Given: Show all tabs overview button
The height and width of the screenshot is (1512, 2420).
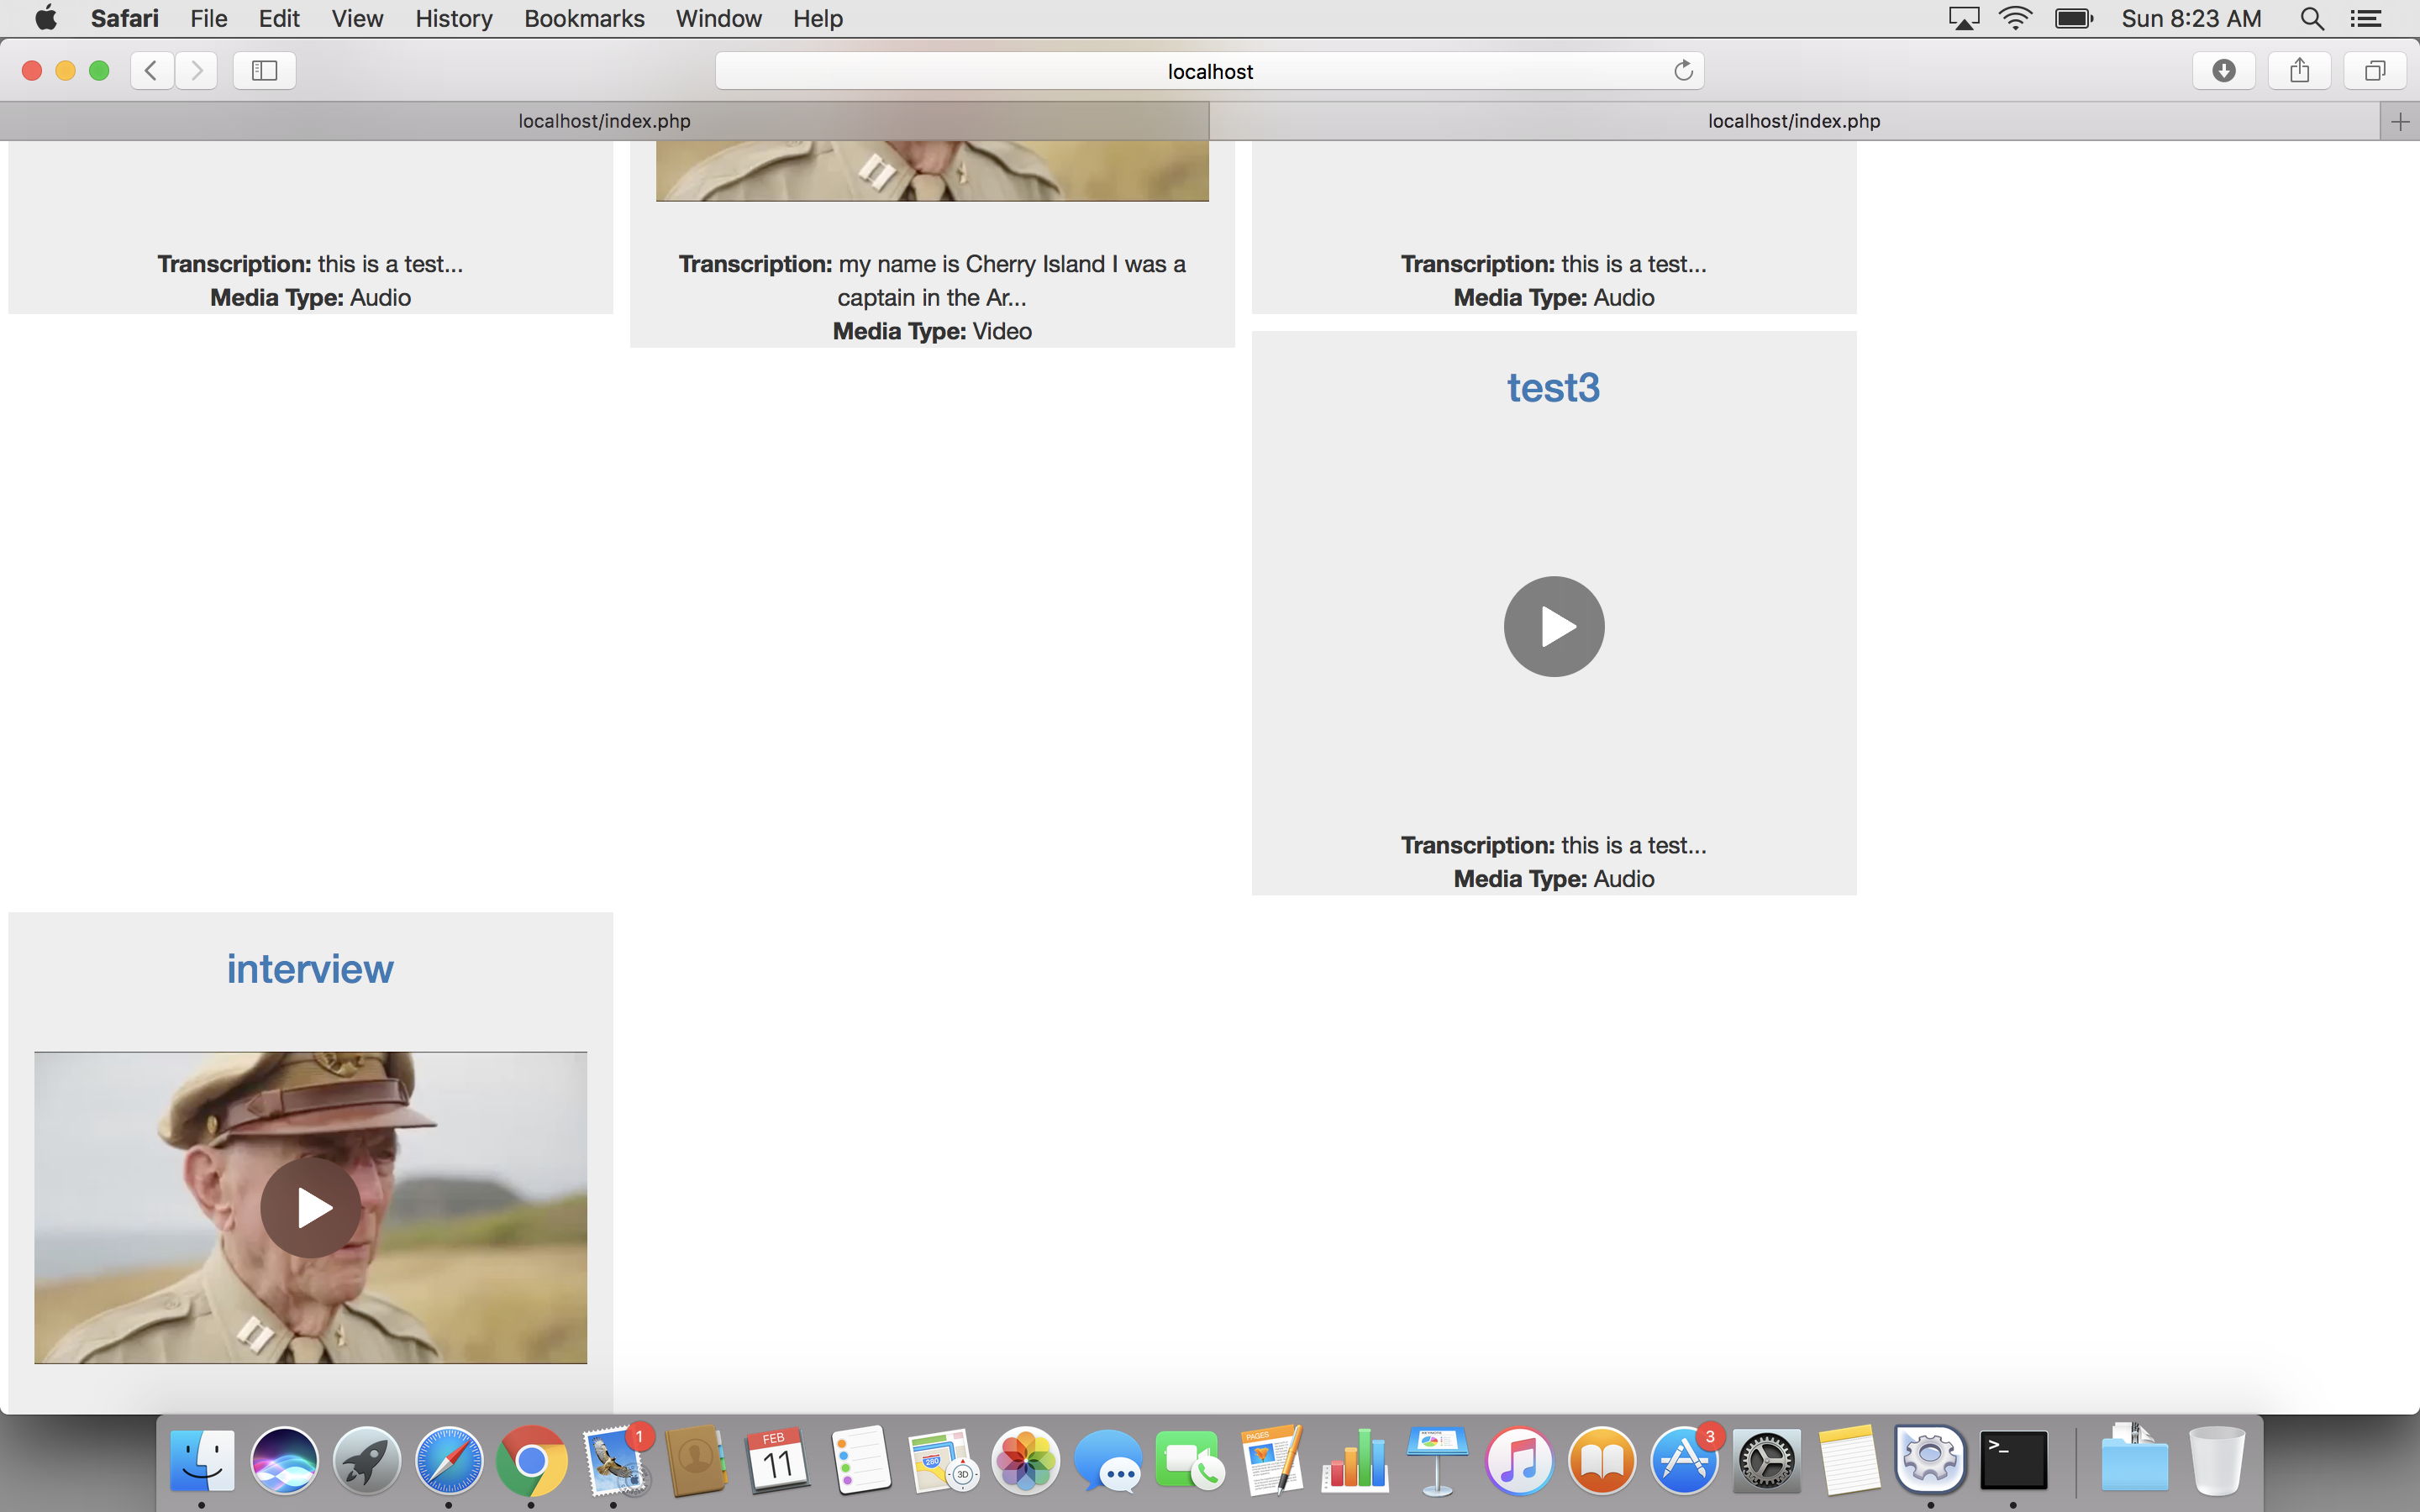Looking at the screenshot, I should pos(2375,70).
